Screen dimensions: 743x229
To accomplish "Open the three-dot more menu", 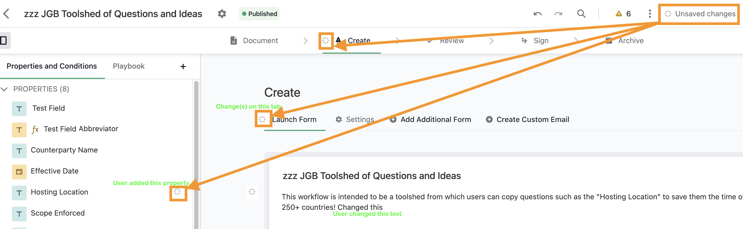I will (x=649, y=13).
